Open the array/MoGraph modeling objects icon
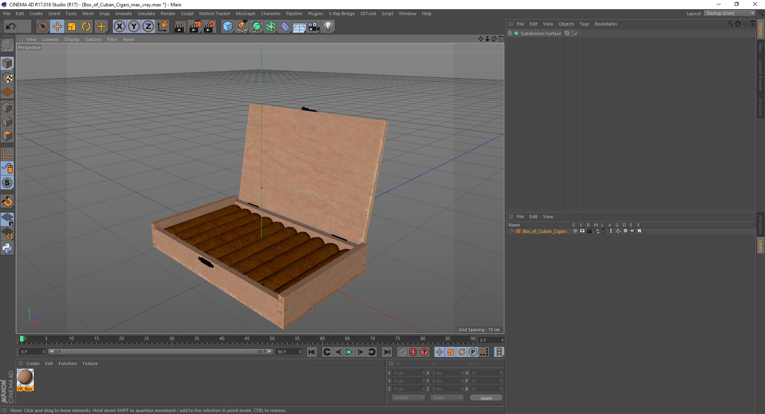The image size is (765, 414). pyautogui.click(x=271, y=27)
